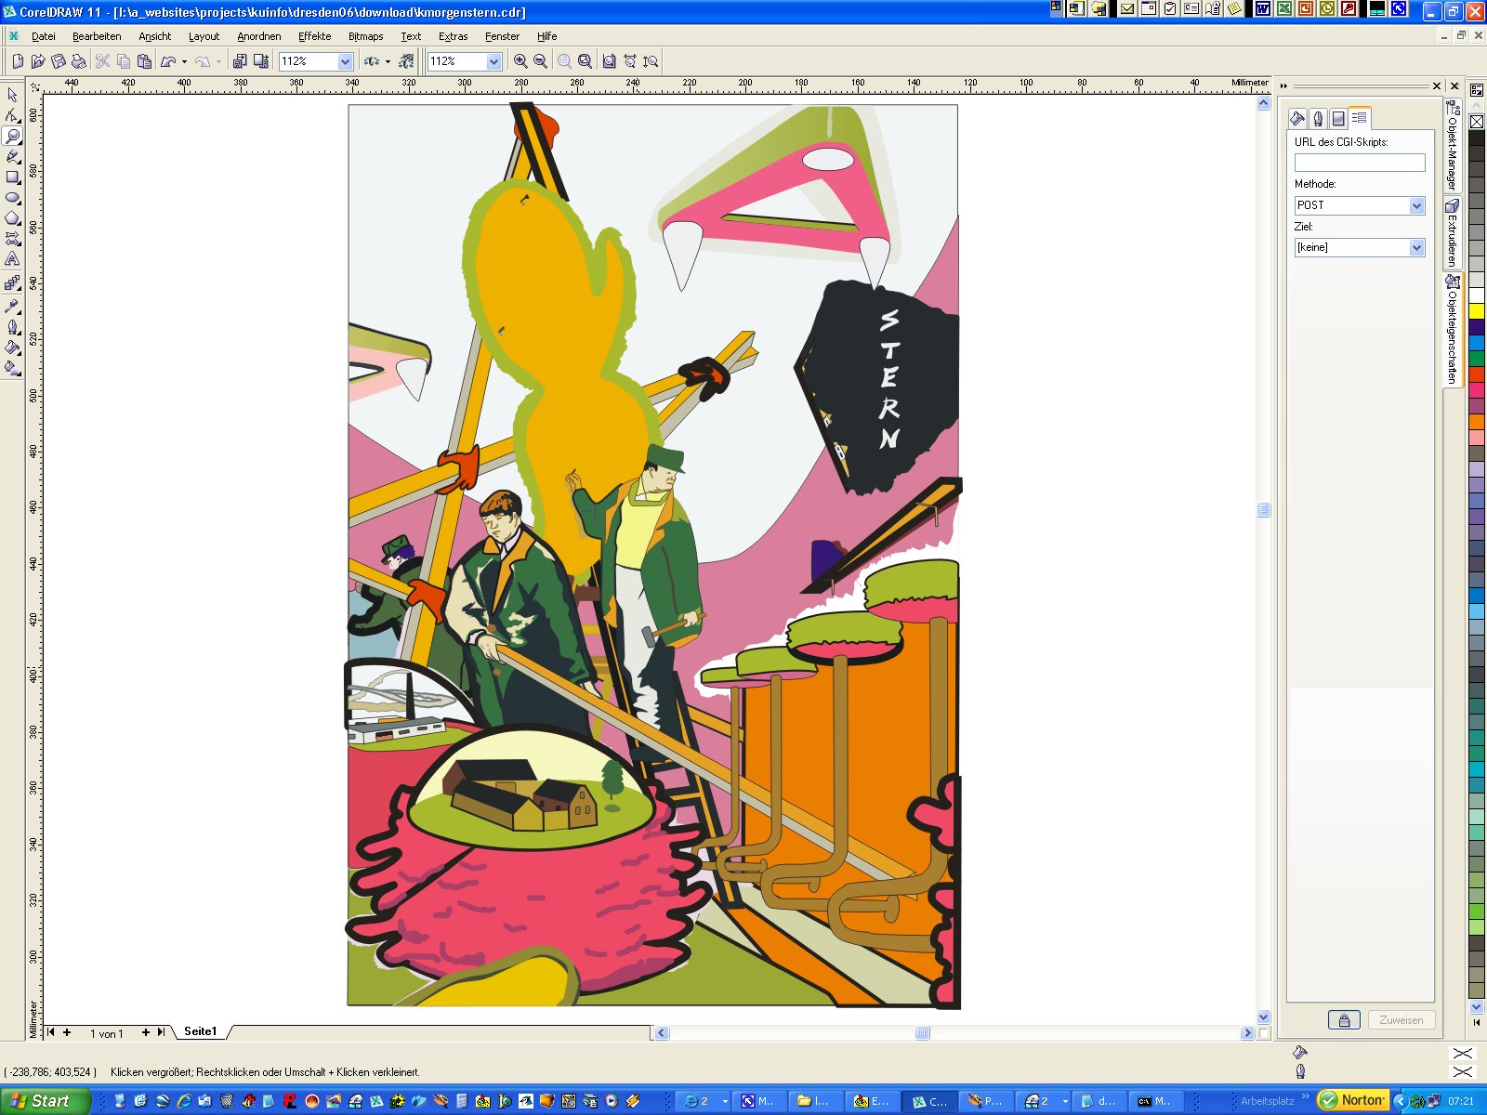Viewport: 1487px width, 1115px height.
Task: Switch to the Extrudieren docker tab
Action: 1453,232
